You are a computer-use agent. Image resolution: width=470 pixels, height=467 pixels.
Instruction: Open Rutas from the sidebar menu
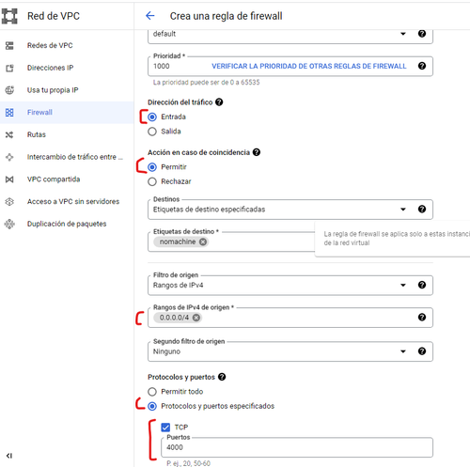tap(37, 134)
